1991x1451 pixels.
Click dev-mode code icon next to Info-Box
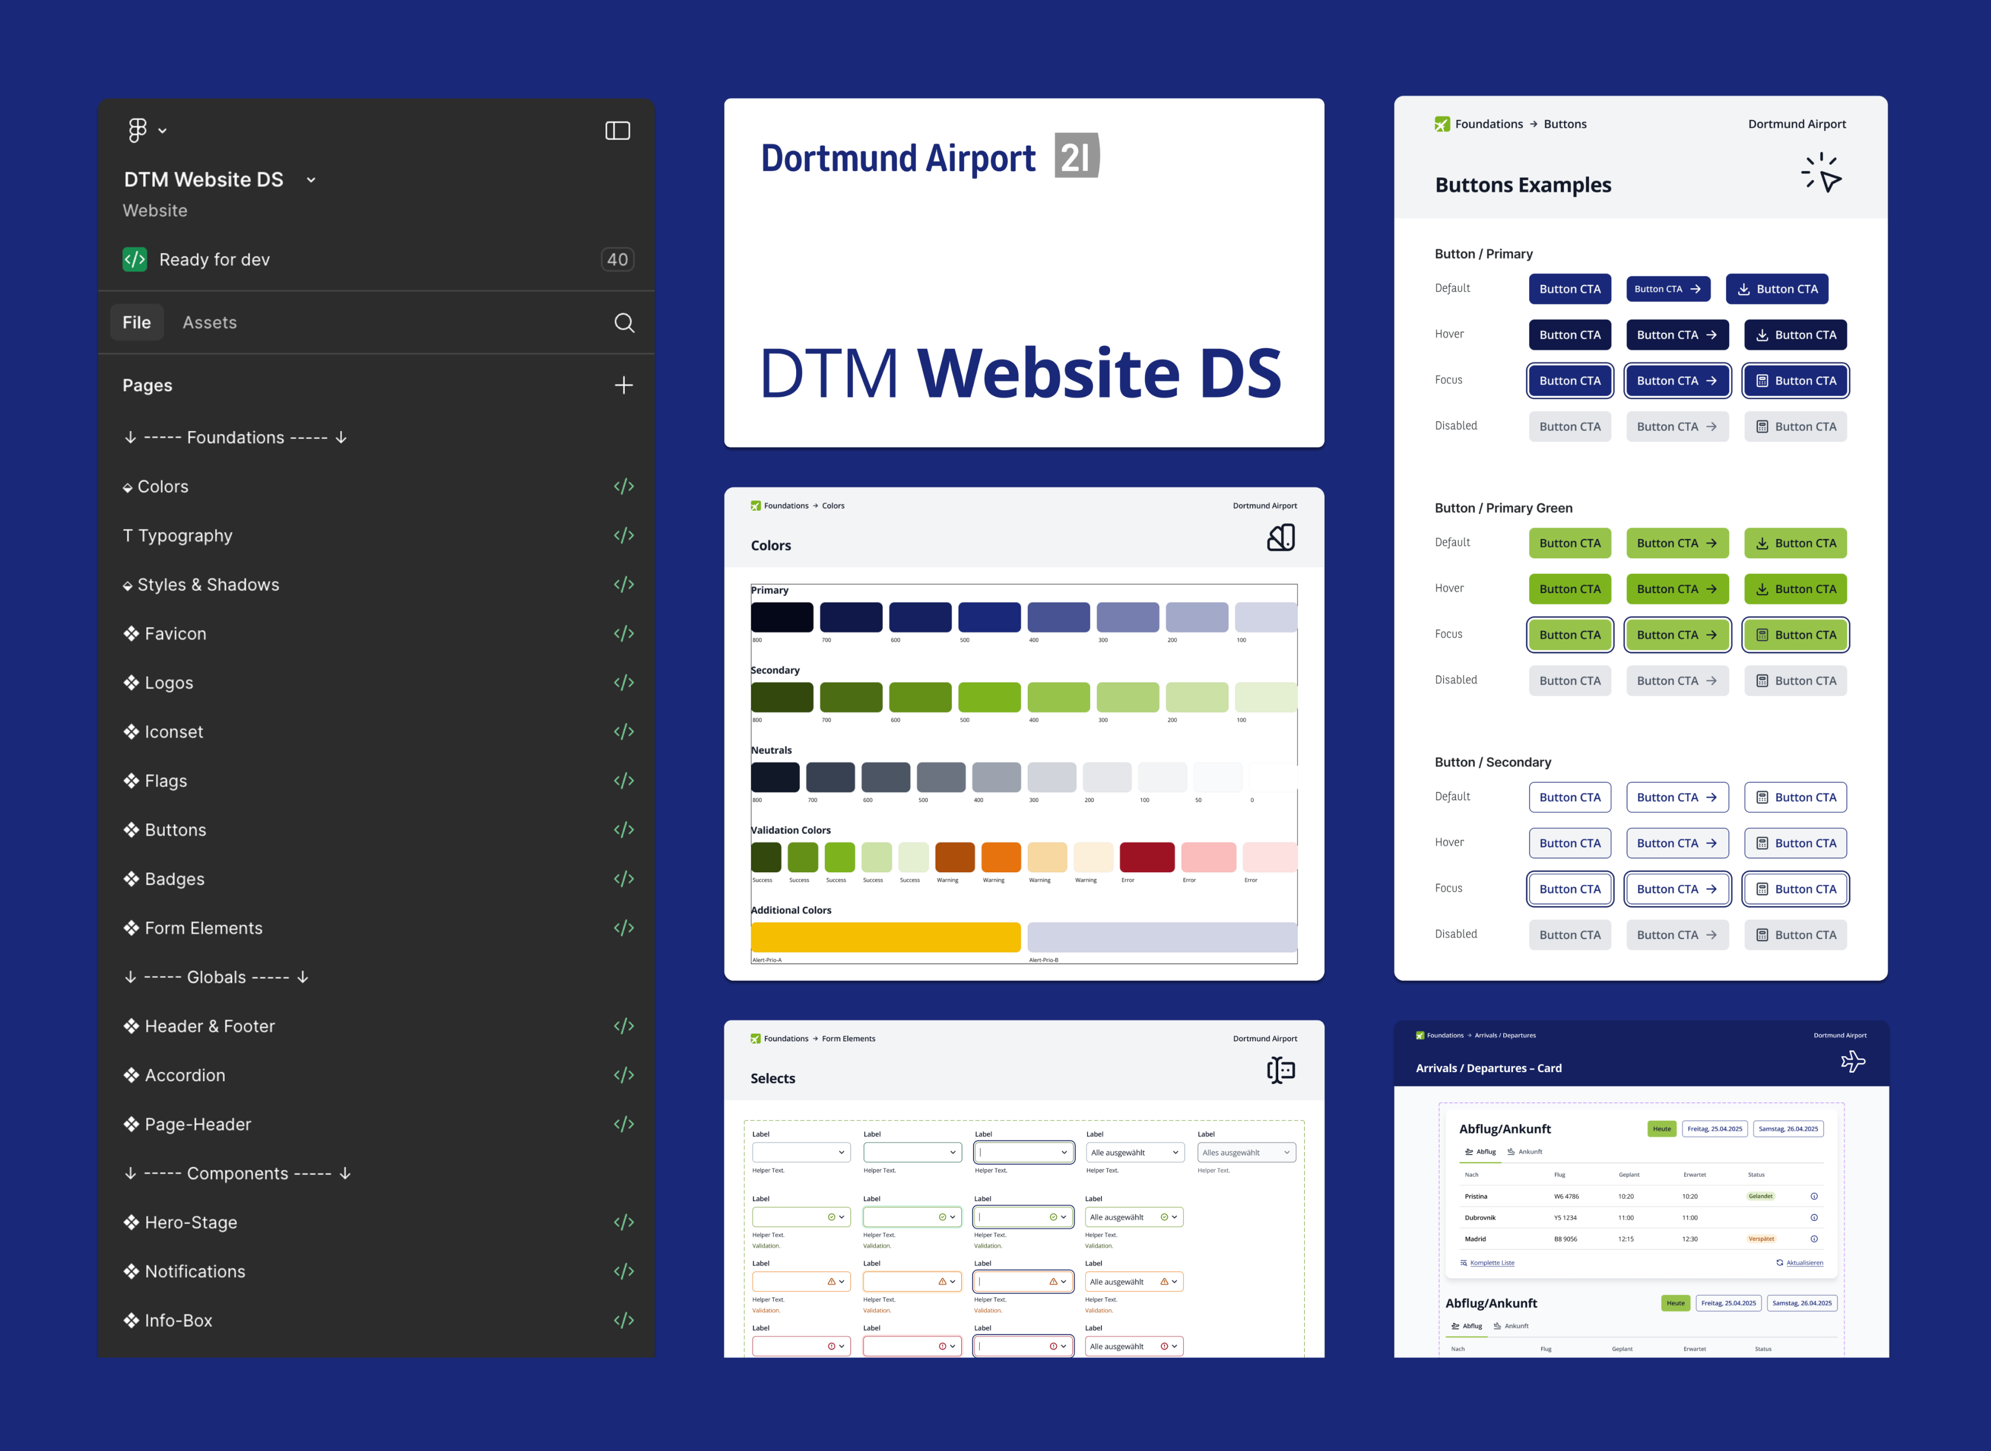coord(624,1320)
